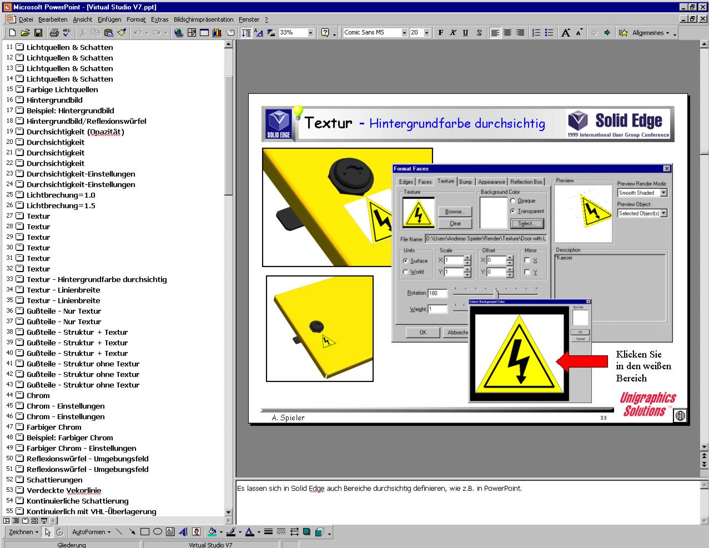Click the Open folder icon

click(x=26, y=33)
